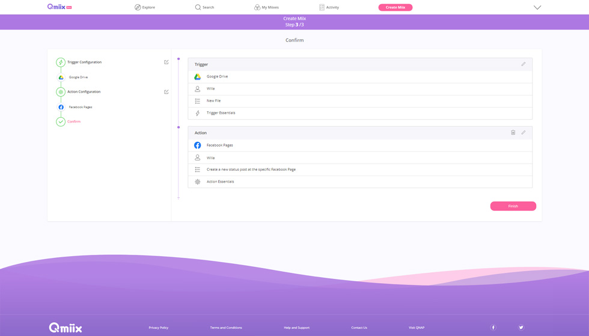Click the Google Drive icon in sidebar
The image size is (589, 336).
61,78
